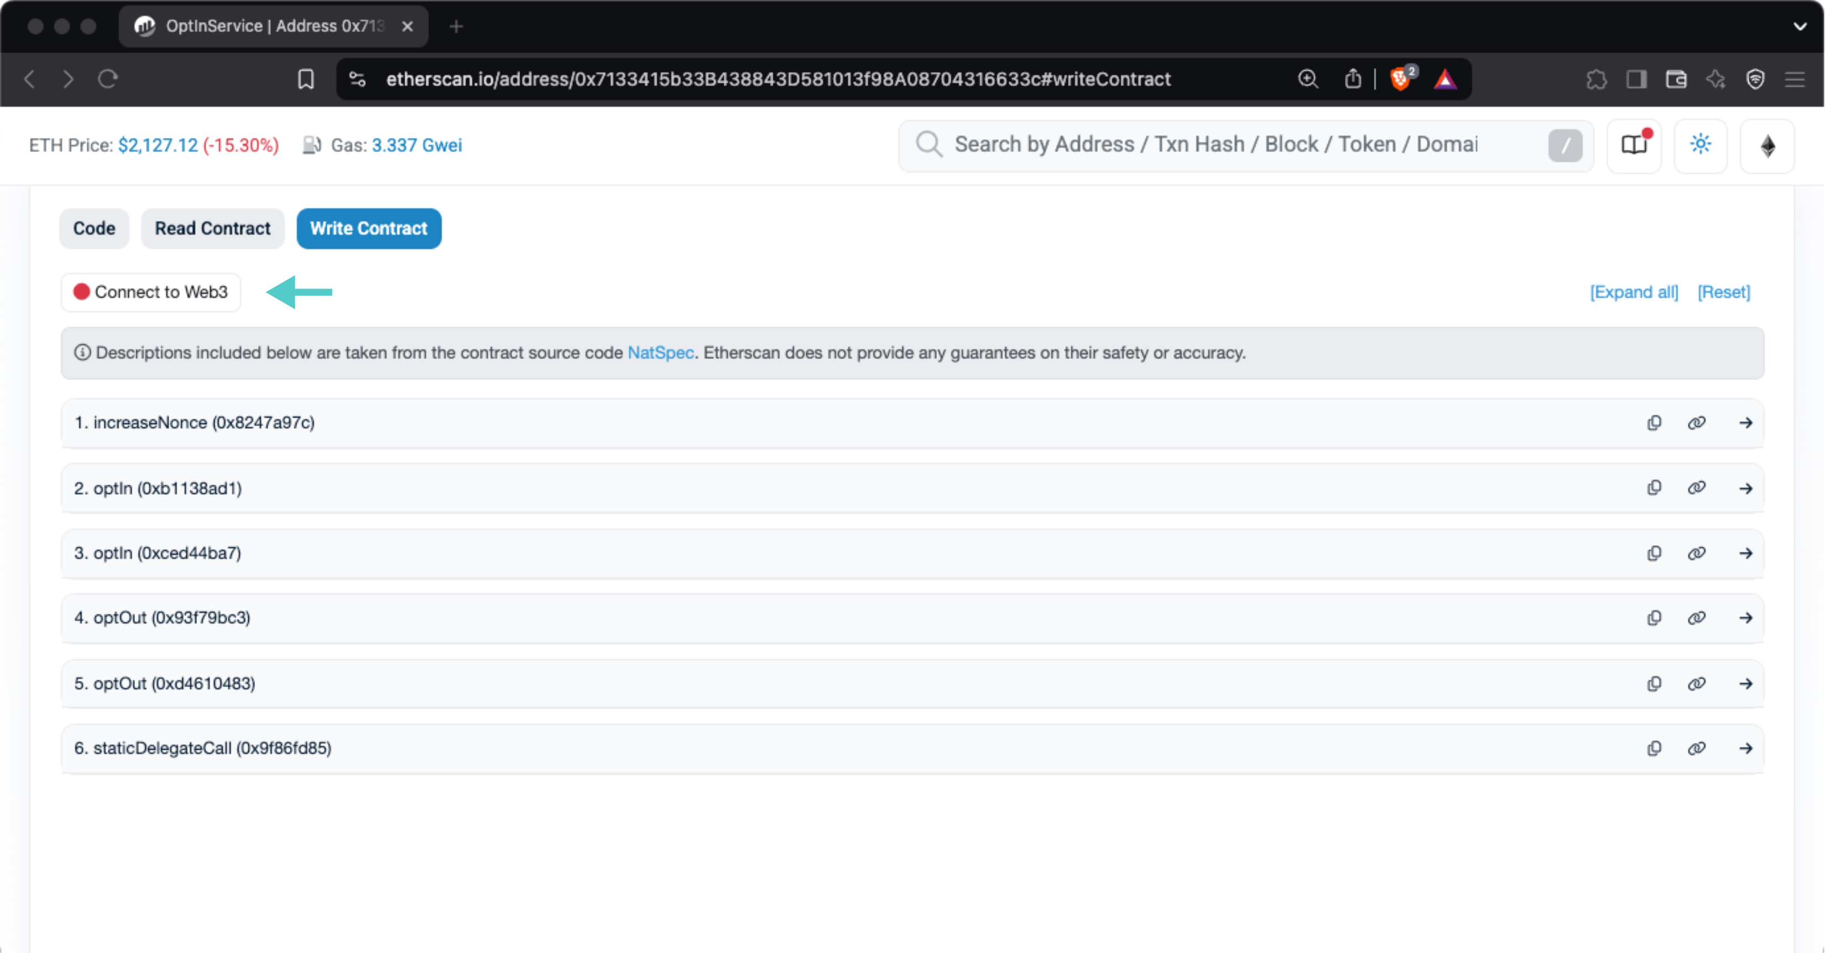This screenshot has height=953, width=1825.
Task: Copy permalink for optOut (0xd4610483)
Action: (1696, 684)
